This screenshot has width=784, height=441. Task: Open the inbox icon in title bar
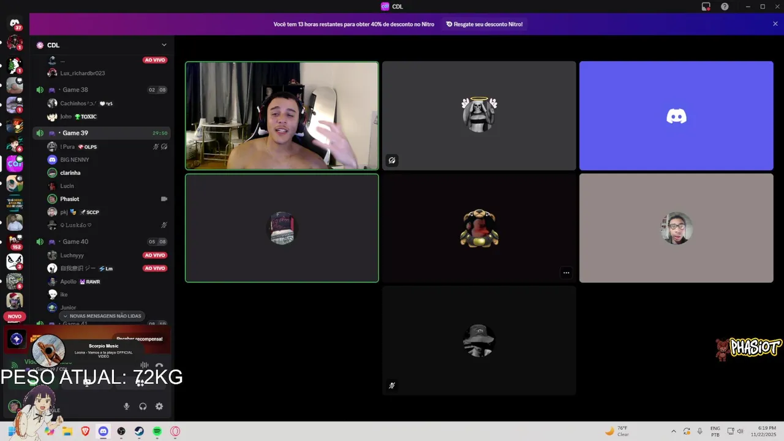[706, 7]
